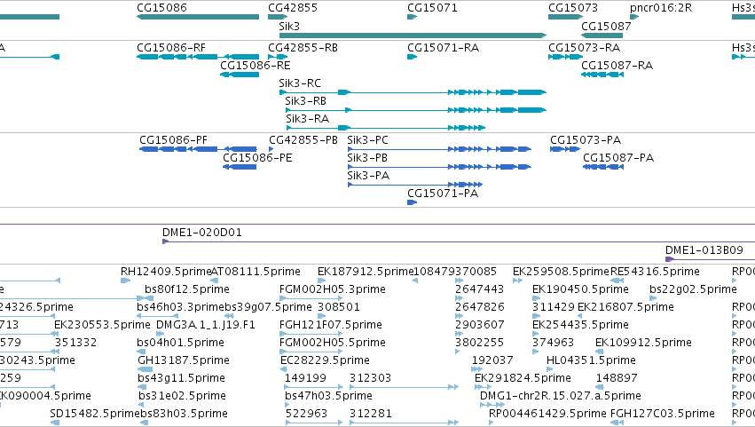Image resolution: width=755 pixels, height=427 pixels.
Task: Open protein CG15086-PE
Action: coord(257,158)
